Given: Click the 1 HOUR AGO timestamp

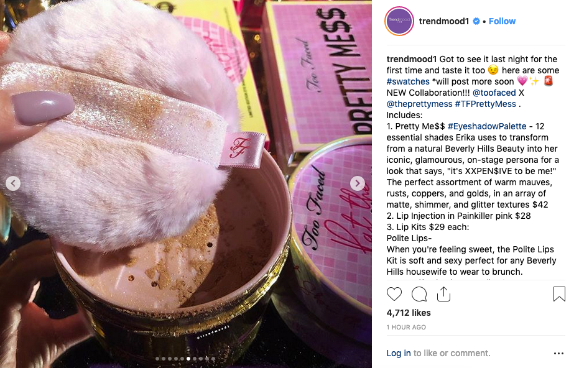Looking at the screenshot, I should [x=406, y=327].
